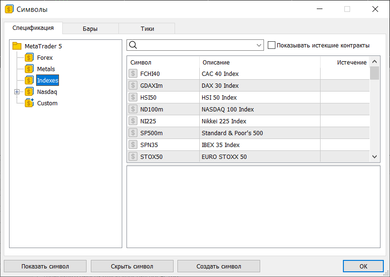Select the HSI50 symbol text
Image resolution: width=390 pixels, height=277 pixels.
pos(148,97)
